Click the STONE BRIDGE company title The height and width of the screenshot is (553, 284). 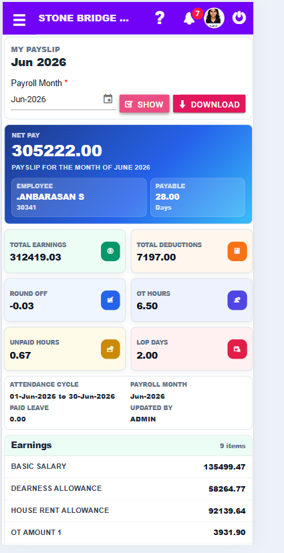[x=84, y=18]
